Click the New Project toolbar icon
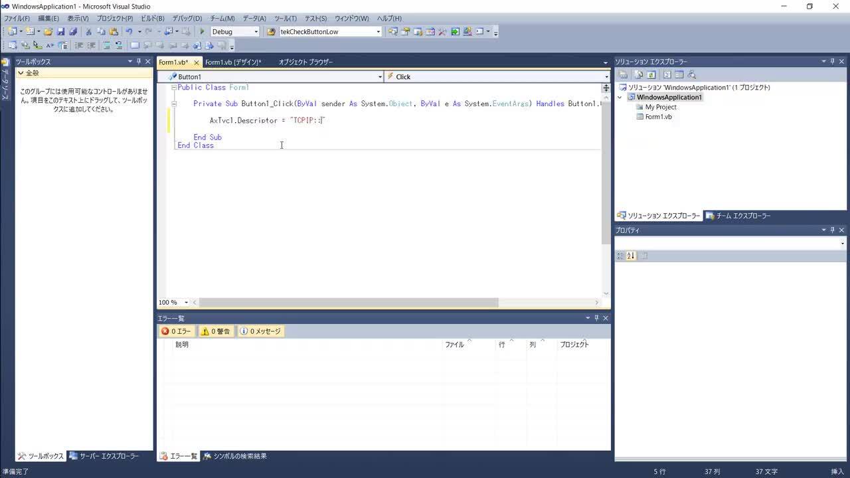Image resolution: width=850 pixels, height=478 pixels. [12, 31]
